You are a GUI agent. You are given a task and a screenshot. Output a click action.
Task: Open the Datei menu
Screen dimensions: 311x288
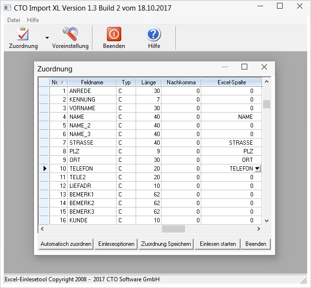click(14, 20)
